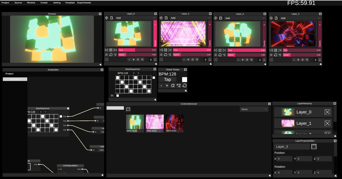Open the Experimental menu
The width and height of the screenshot is (342, 179).
tap(84, 3)
